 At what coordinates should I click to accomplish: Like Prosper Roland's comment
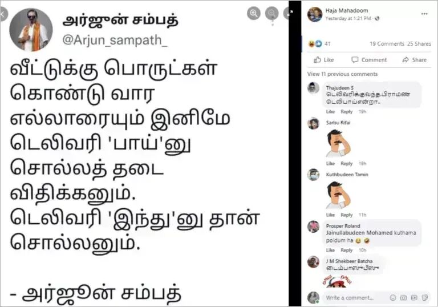point(330,250)
